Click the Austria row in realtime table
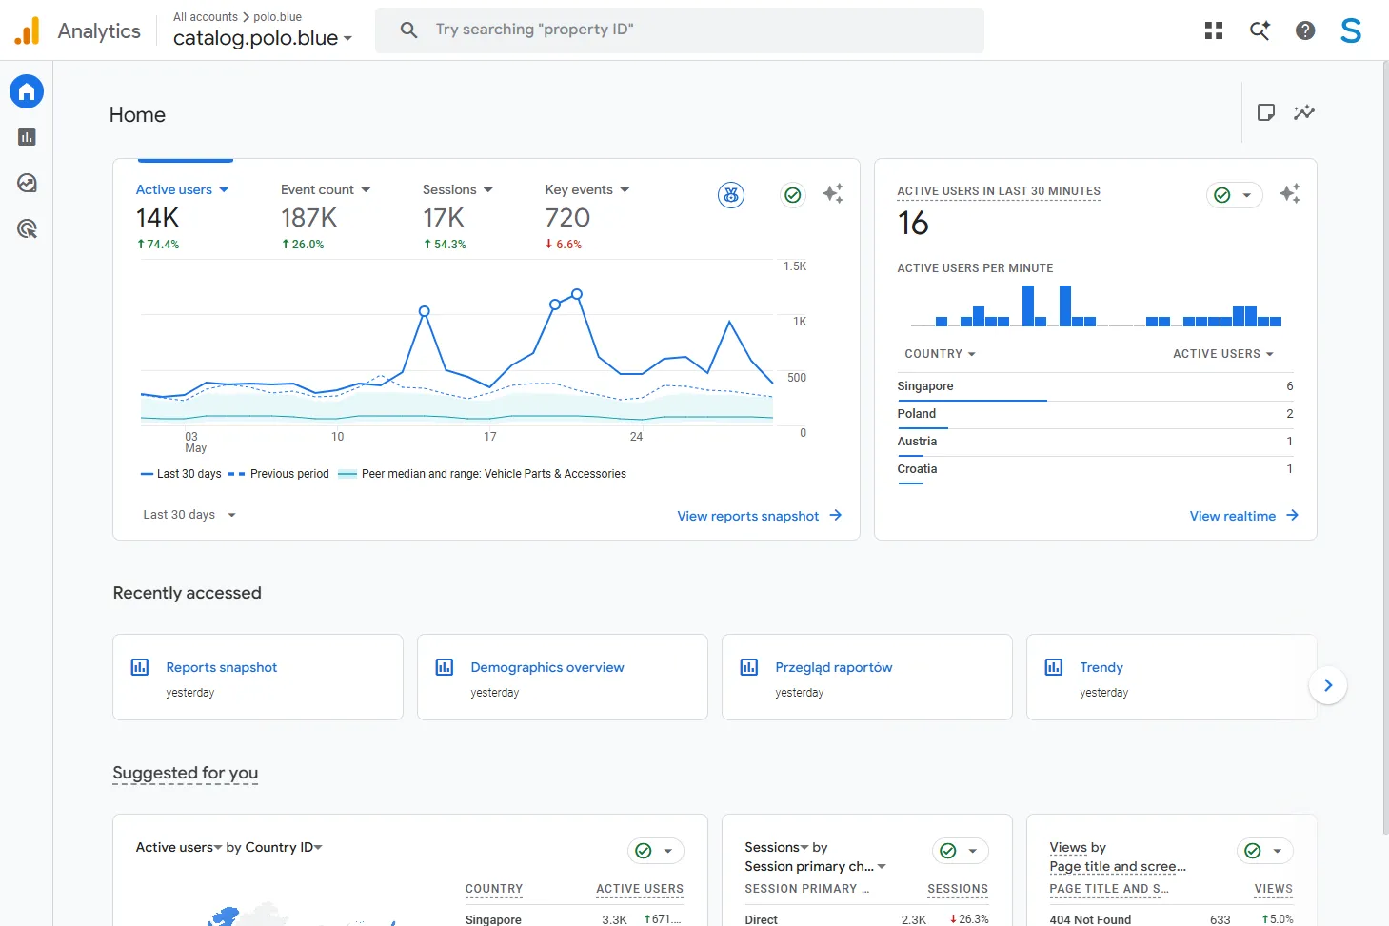Screen dimensions: 1389x926 [x=1095, y=442]
